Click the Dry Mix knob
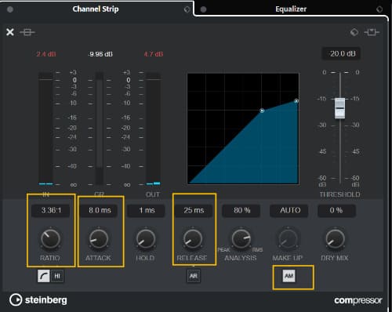Viewport: 392px width, 312px height. pyautogui.click(x=336, y=238)
